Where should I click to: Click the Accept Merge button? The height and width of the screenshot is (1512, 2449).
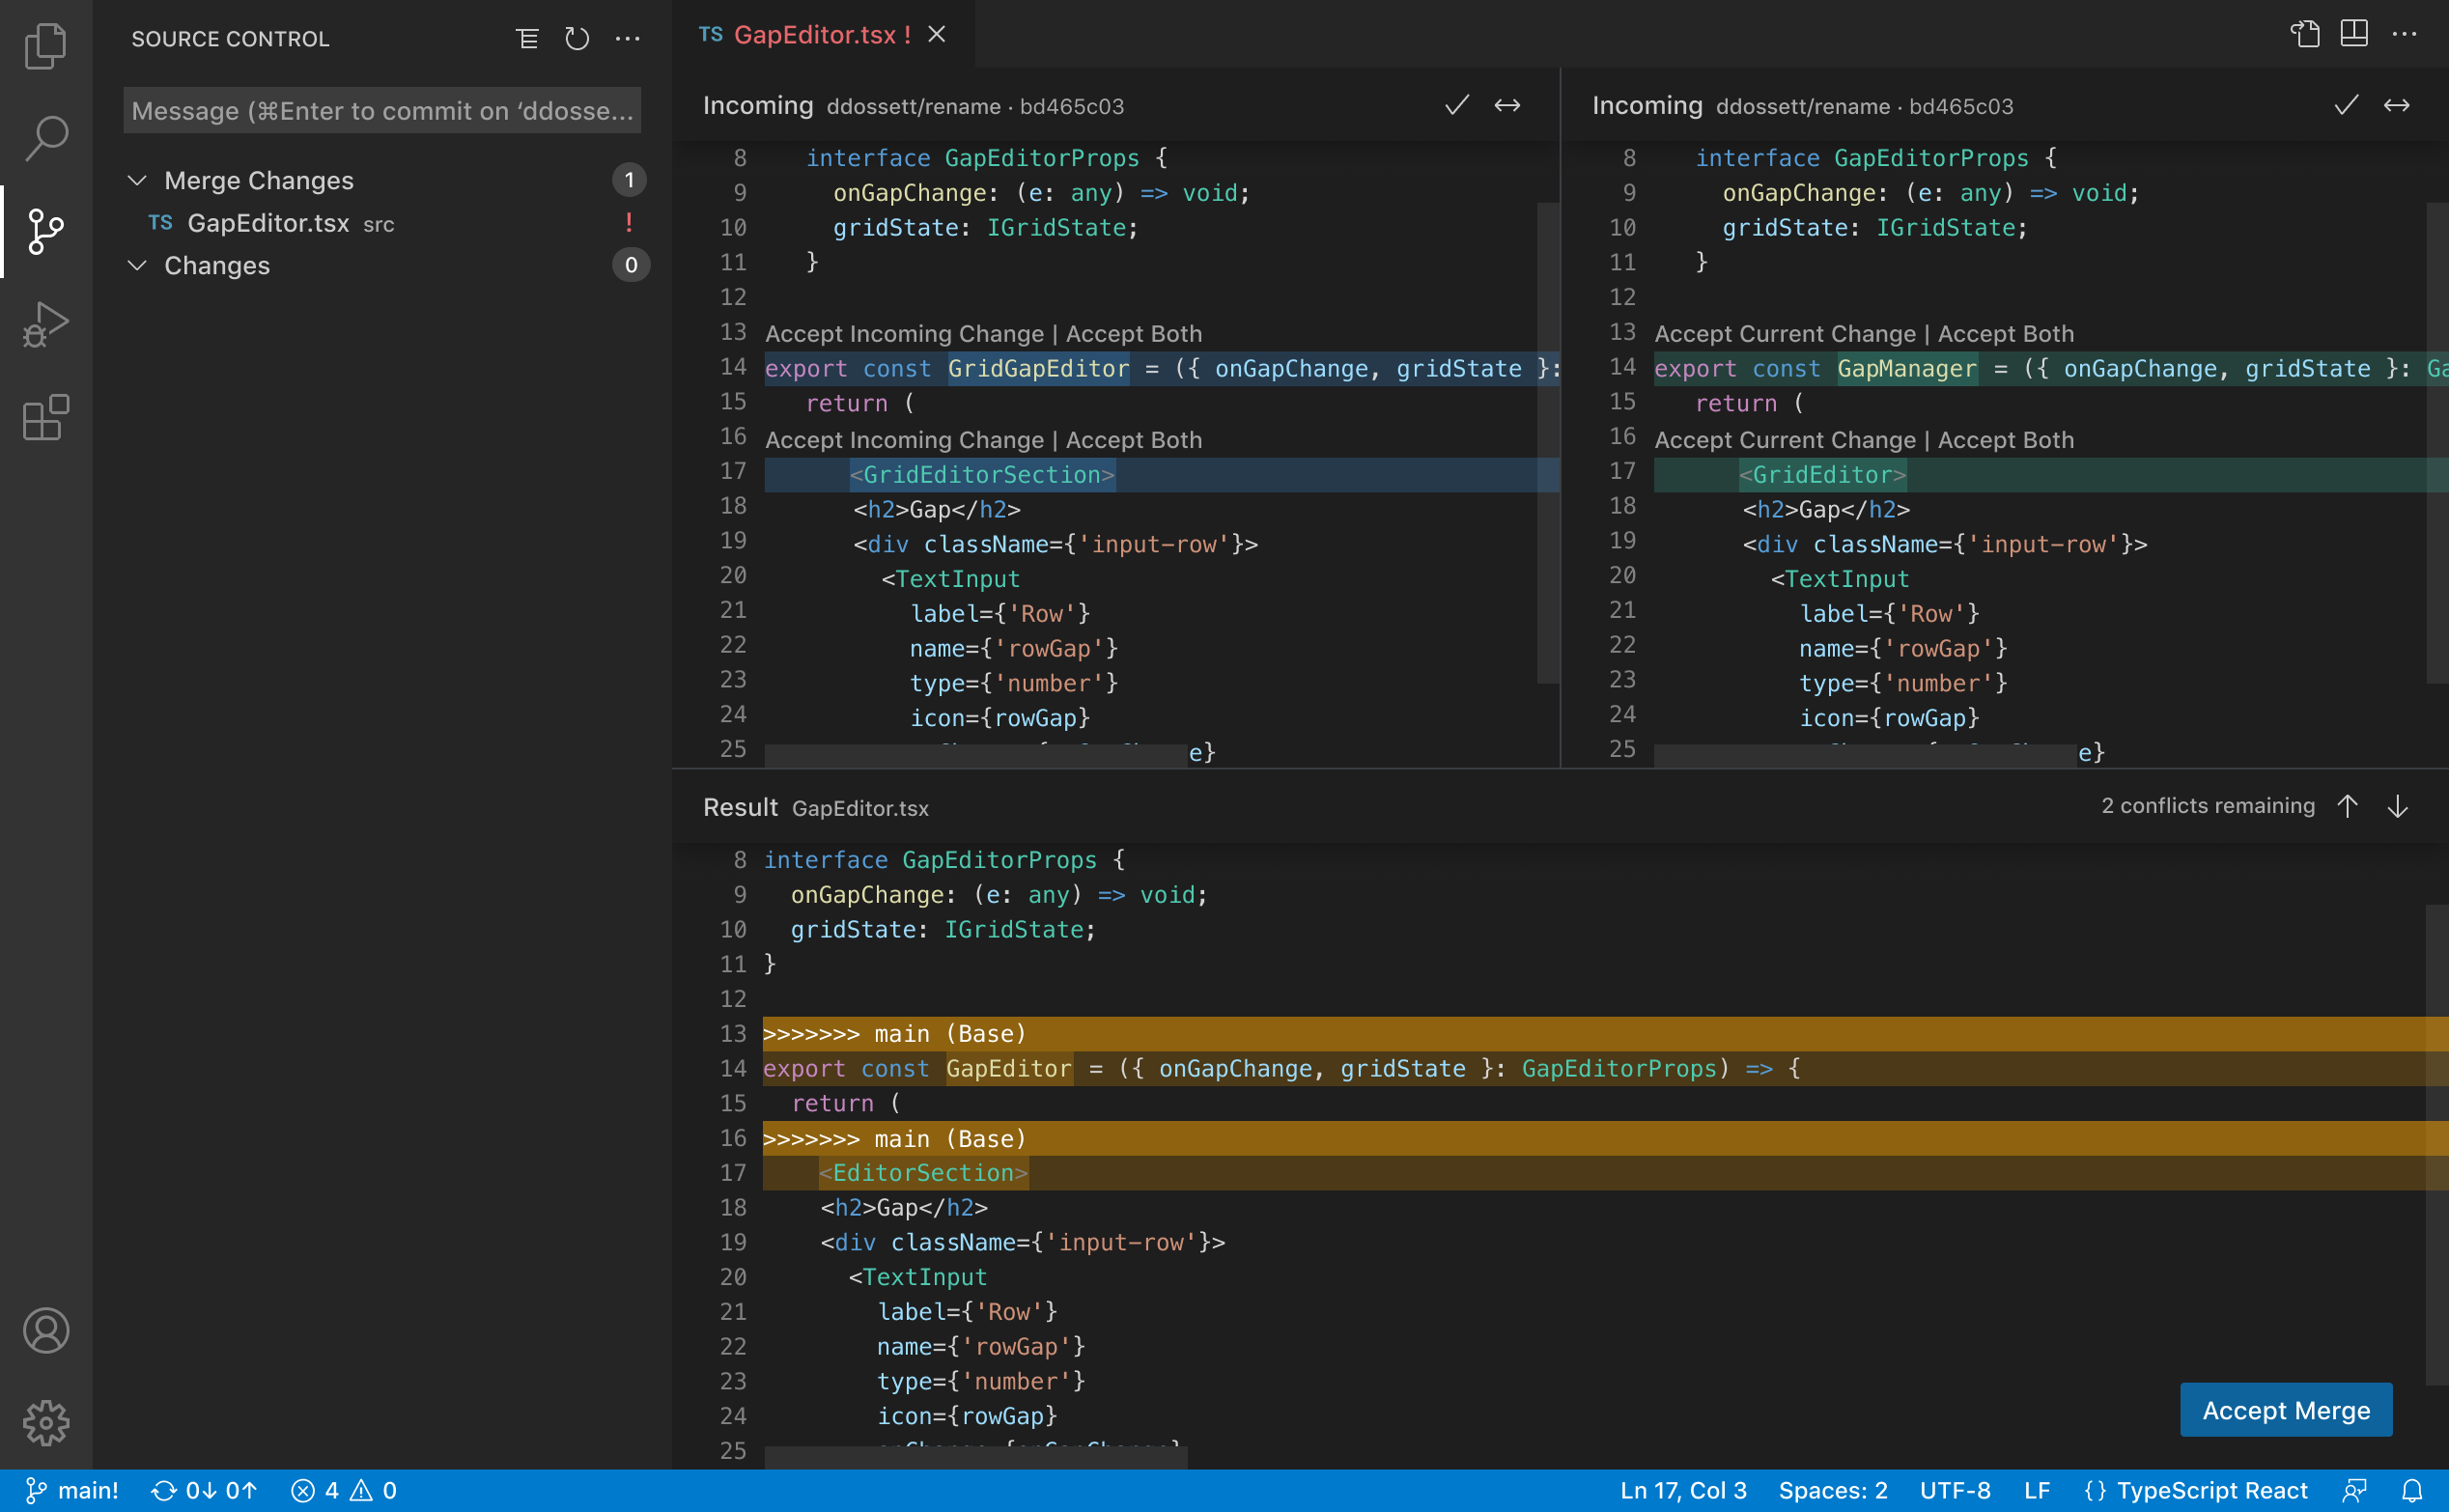pyautogui.click(x=2286, y=1410)
